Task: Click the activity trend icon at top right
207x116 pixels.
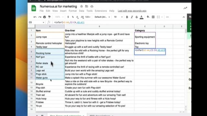Action: point(185,8)
